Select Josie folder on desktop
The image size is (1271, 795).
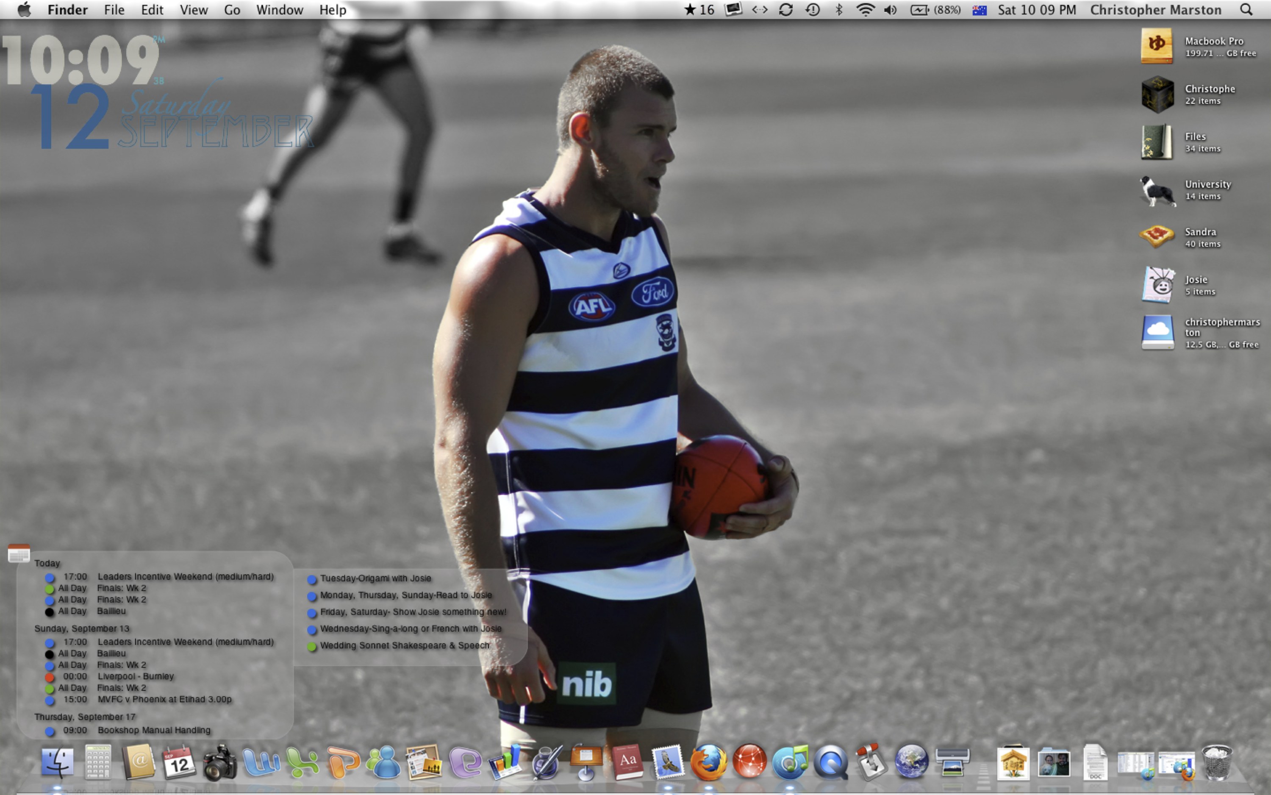point(1158,284)
